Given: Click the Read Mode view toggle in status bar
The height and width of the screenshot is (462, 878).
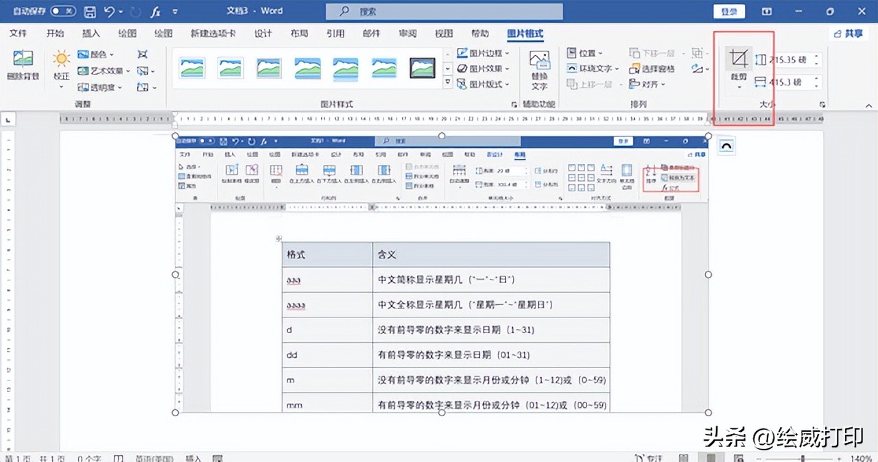Looking at the screenshot, I should (683, 457).
